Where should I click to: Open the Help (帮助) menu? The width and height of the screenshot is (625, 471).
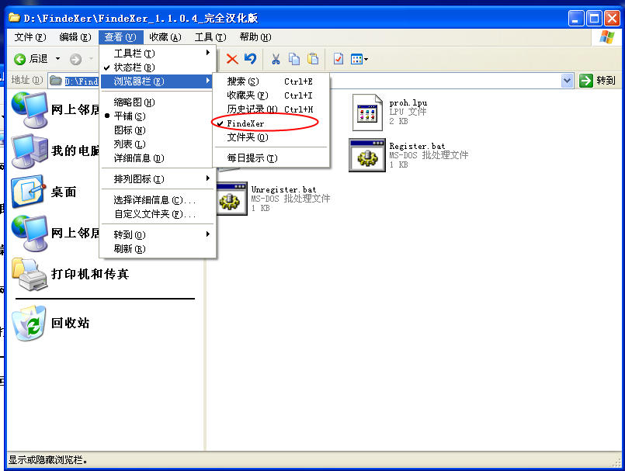255,37
